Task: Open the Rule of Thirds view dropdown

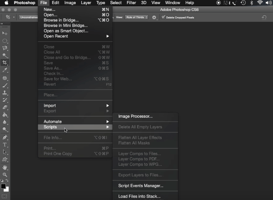Action: pos(136,17)
